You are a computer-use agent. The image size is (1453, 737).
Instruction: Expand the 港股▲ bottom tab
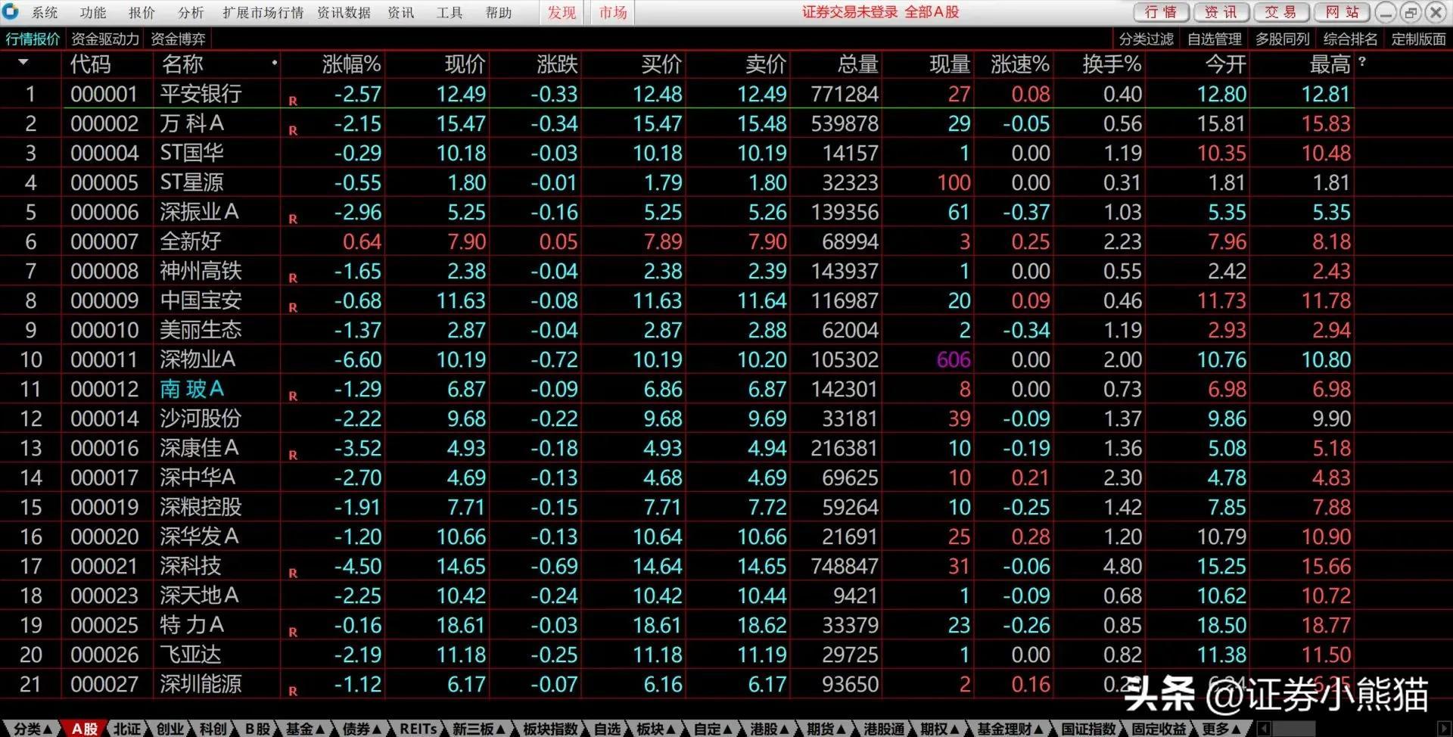770,729
